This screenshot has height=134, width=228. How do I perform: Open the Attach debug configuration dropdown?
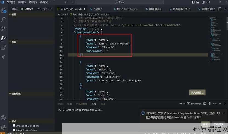tap(39, 9)
